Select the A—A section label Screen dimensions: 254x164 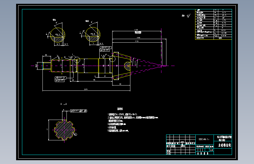tap(64, 104)
